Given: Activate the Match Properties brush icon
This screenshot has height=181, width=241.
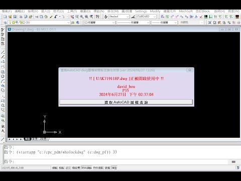Looking at the screenshot, I should [x=51, y=17].
